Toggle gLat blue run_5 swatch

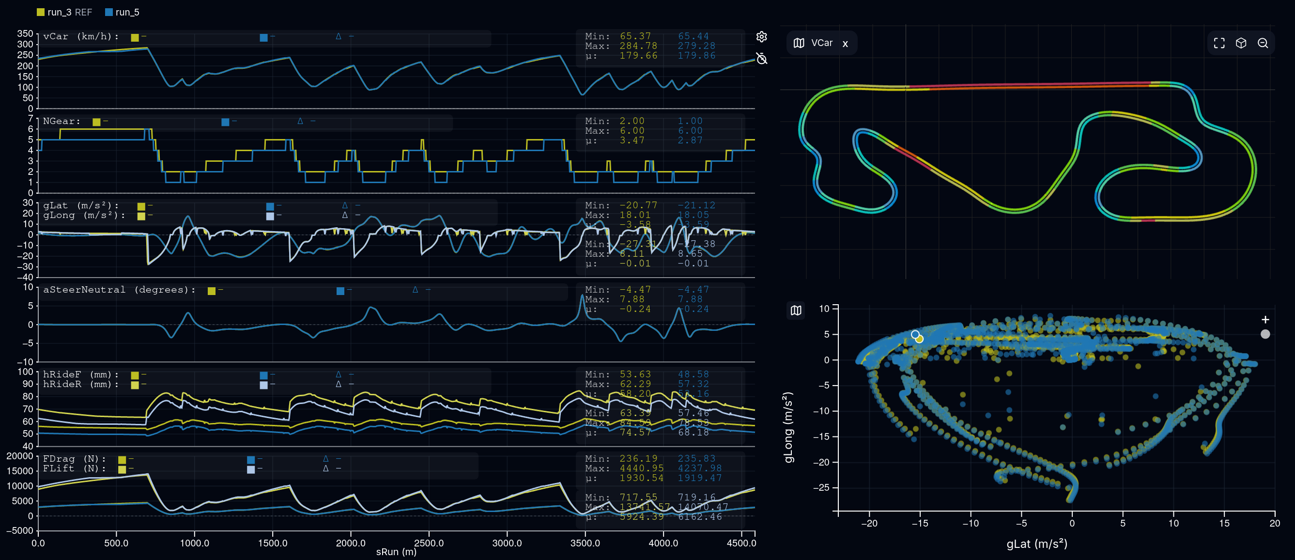point(270,206)
